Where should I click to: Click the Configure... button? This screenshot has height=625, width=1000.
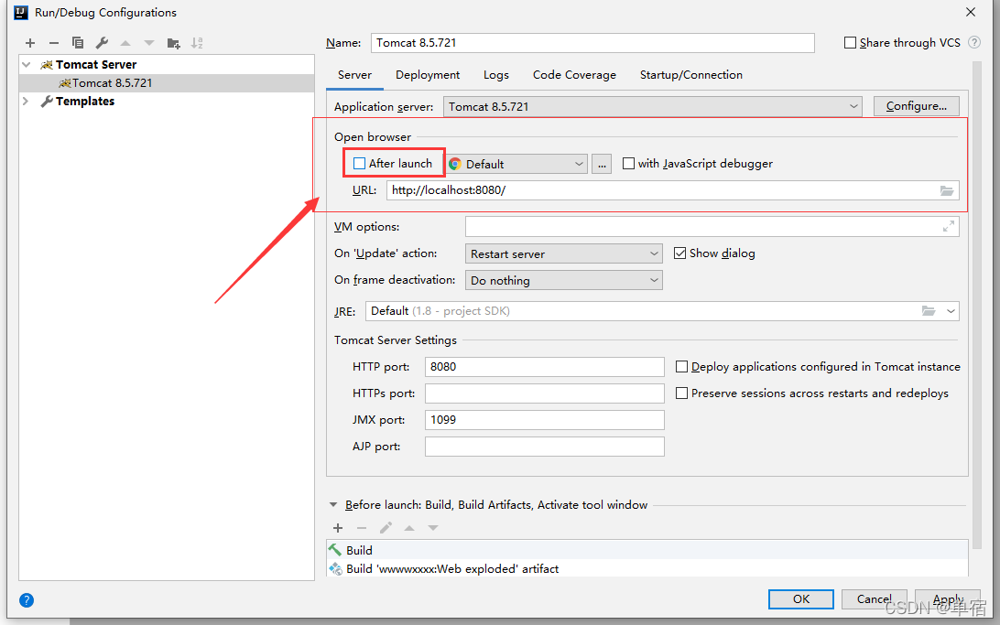(917, 106)
